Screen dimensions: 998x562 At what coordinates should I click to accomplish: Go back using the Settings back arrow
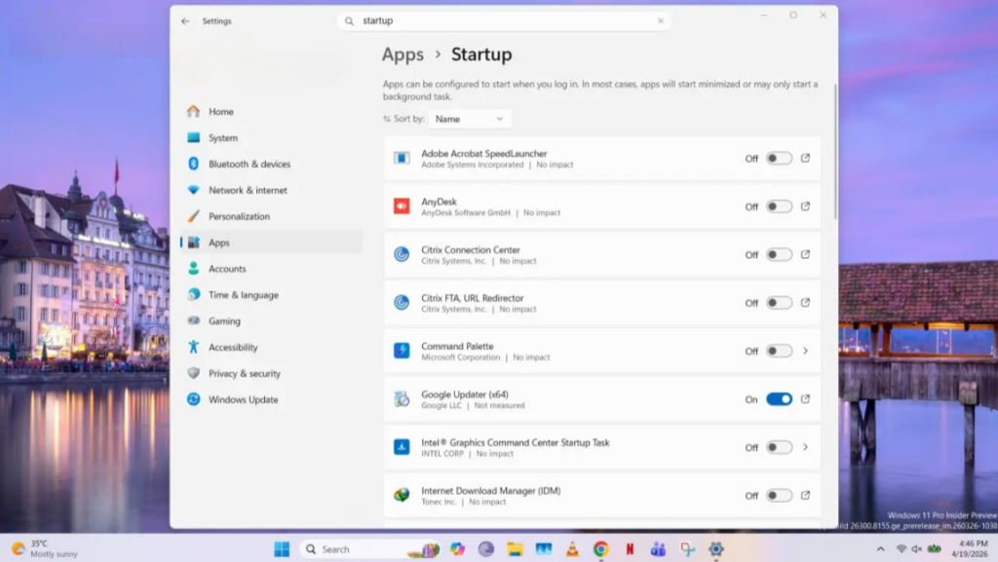(x=185, y=21)
